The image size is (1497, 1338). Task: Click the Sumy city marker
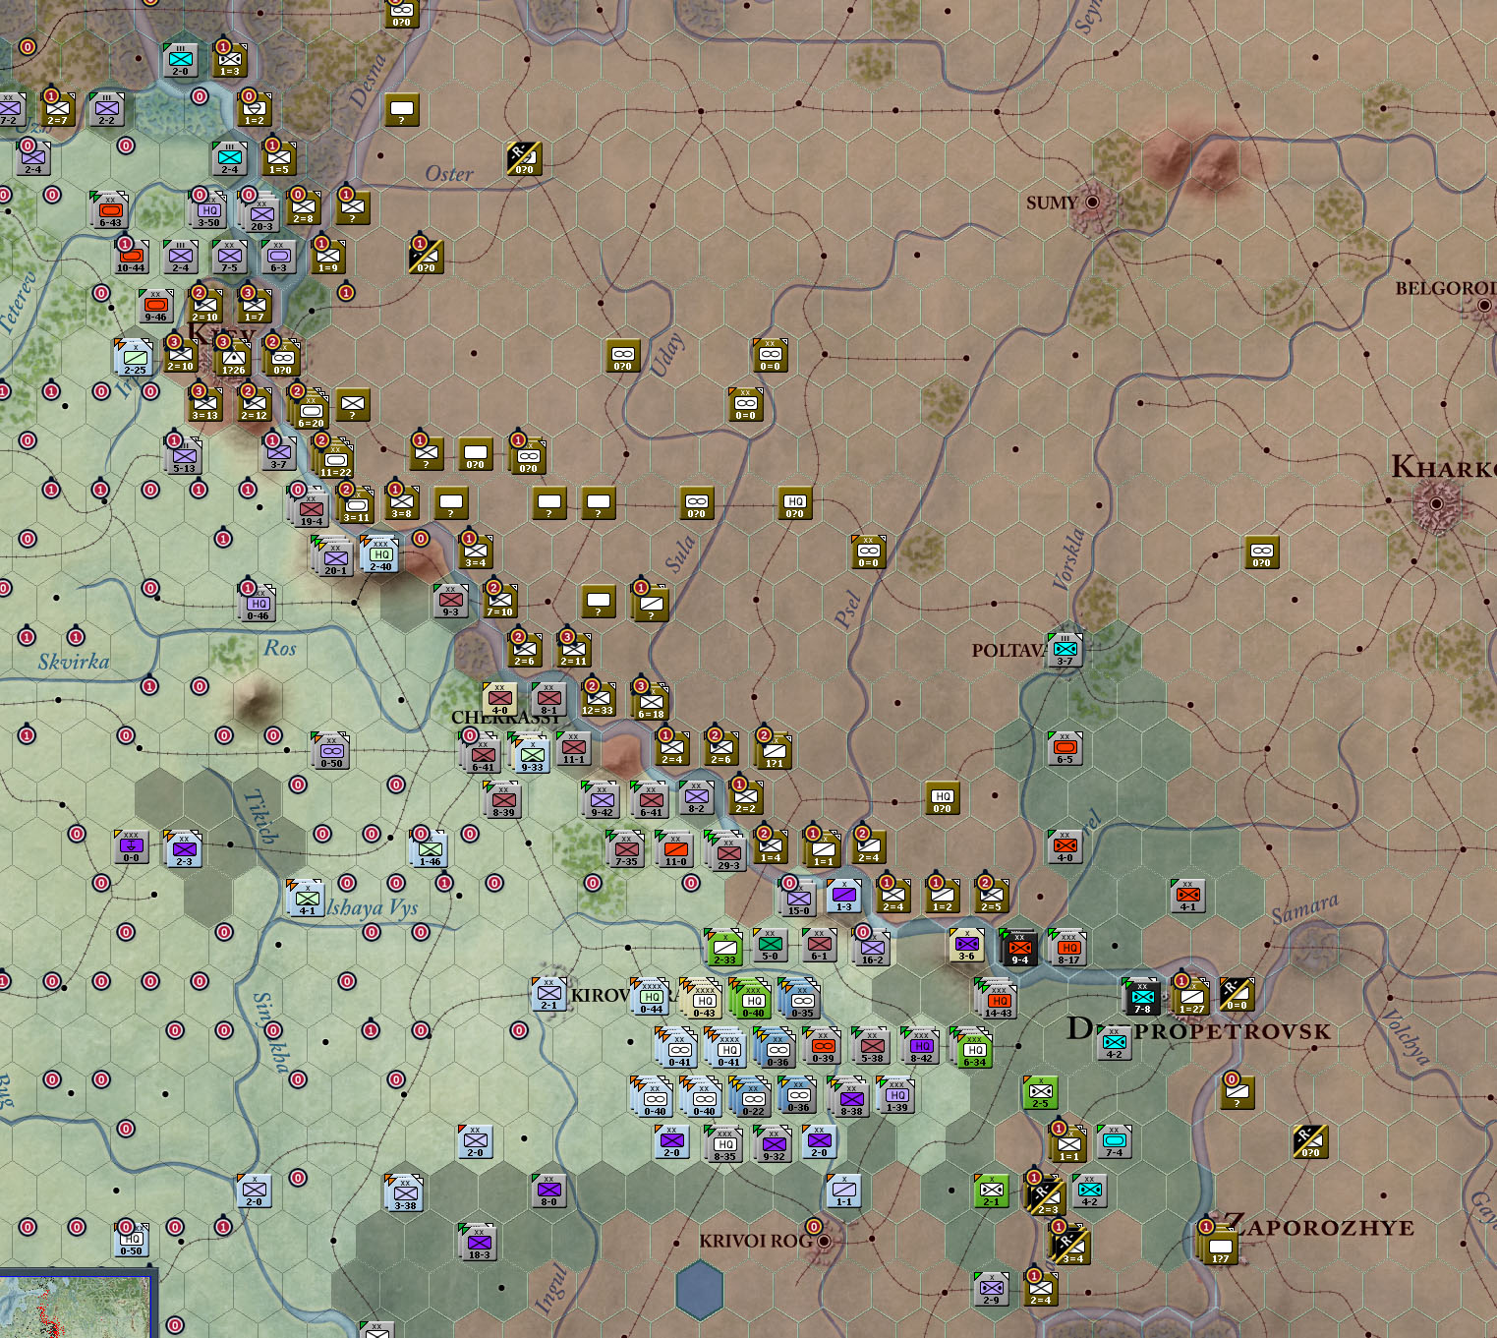(x=1092, y=203)
